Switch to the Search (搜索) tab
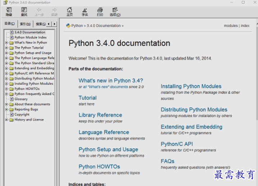Image resolution: width=258 pixels, height=186 pixels. click(x=41, y=24)
